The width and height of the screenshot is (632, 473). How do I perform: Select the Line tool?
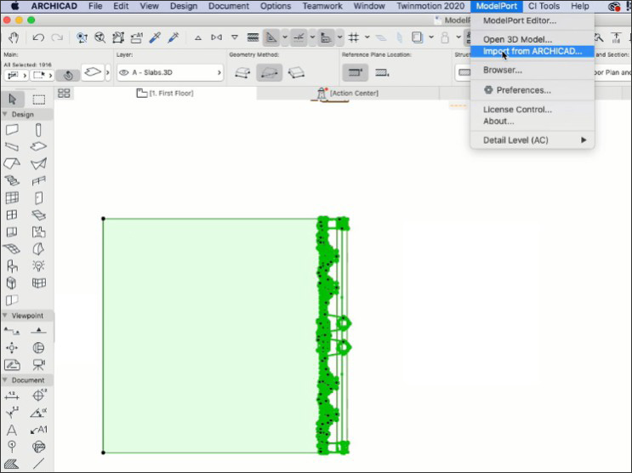click(x=38, y=464)
